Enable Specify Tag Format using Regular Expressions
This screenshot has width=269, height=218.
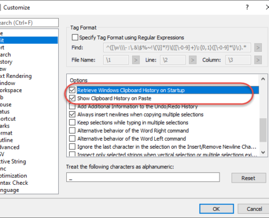point(75,38)
